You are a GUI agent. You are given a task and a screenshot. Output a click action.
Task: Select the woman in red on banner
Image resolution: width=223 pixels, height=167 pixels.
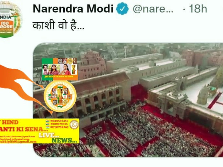click(66, 69)
